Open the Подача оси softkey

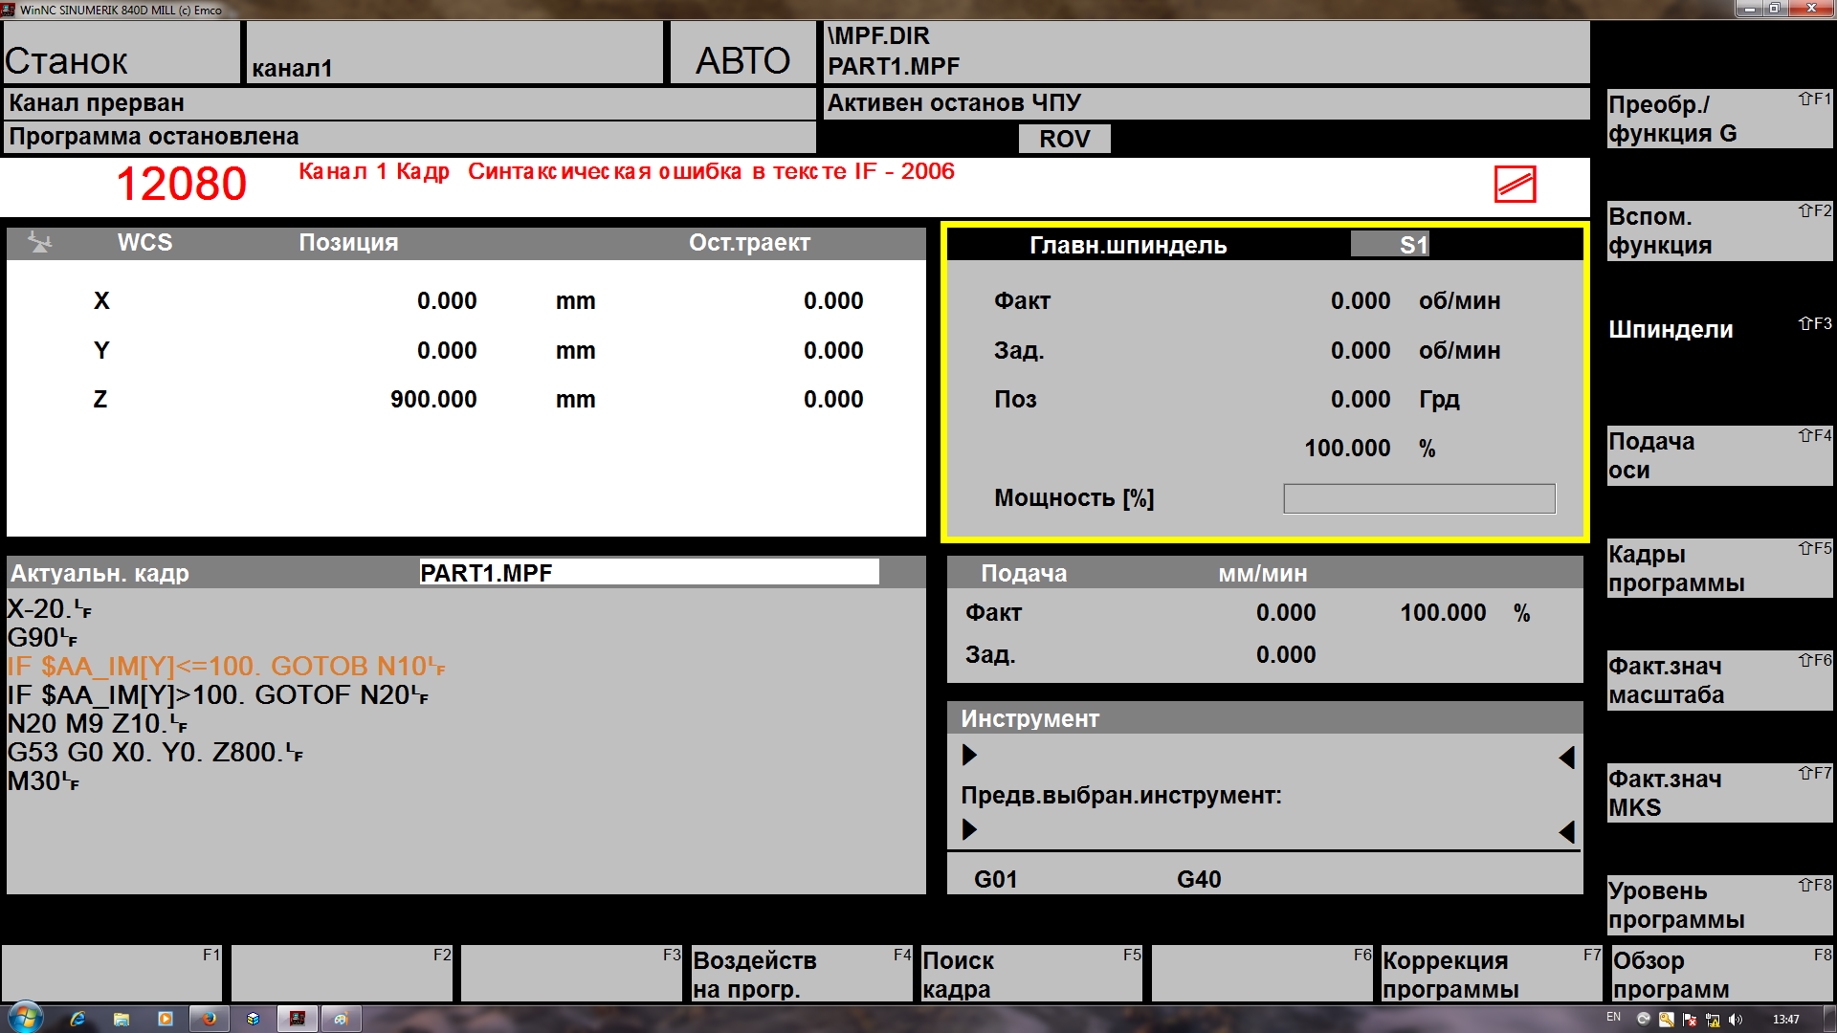tap(1719, 455)
